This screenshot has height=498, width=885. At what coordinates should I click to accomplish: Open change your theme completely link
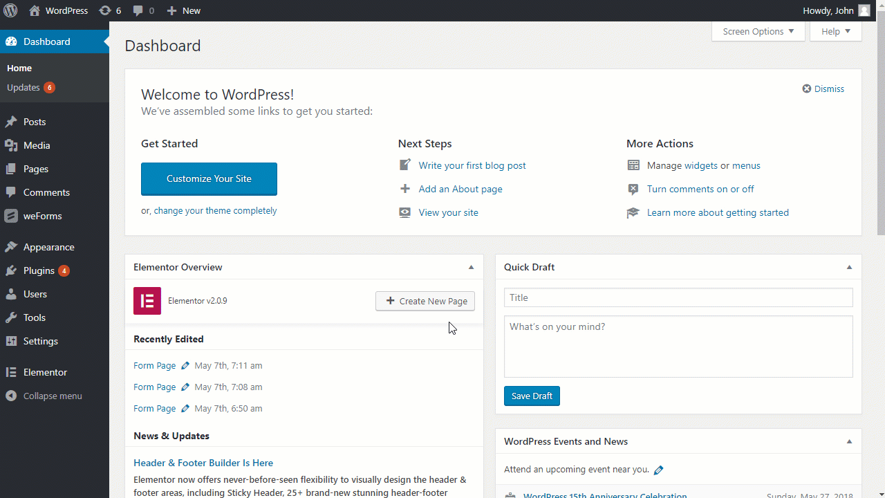tap(215, 210)
